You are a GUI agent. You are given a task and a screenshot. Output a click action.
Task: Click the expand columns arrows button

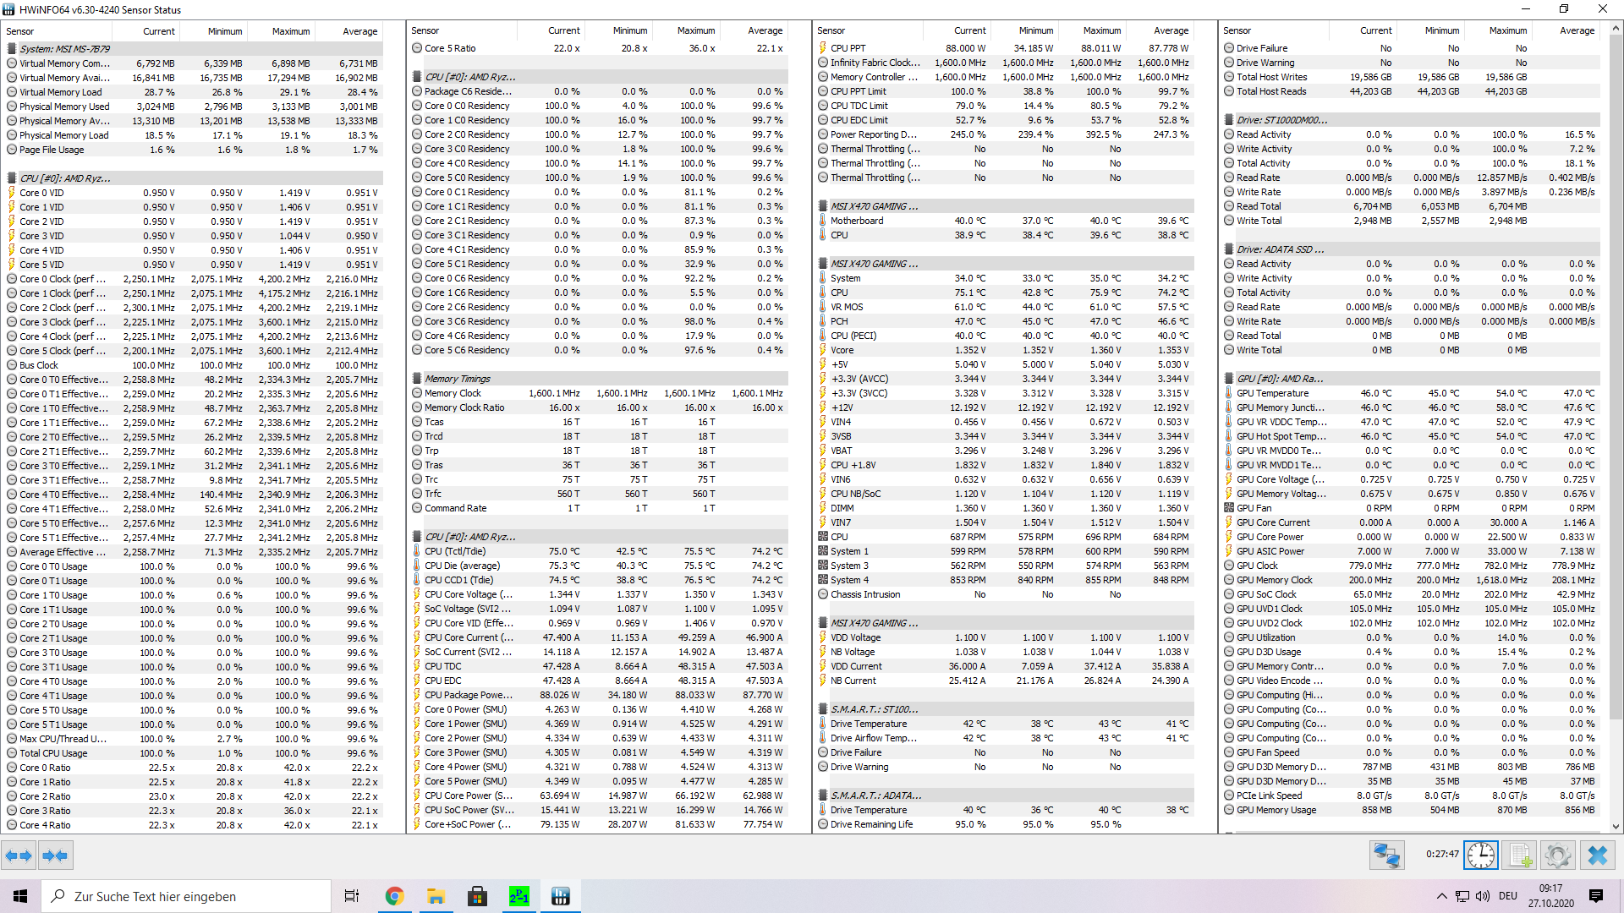[x=19, y=856]
